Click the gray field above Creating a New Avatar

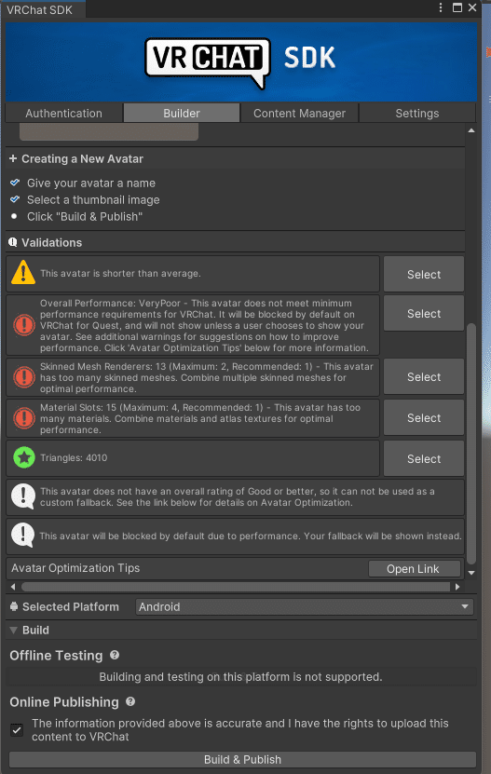coord(109,132)
